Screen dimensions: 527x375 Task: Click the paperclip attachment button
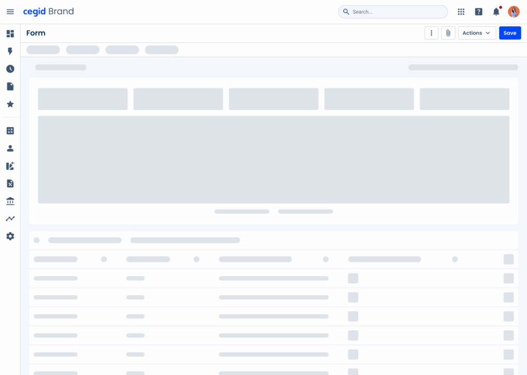(448, 33)
